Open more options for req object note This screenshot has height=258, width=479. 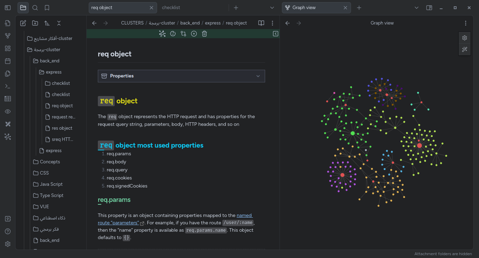pyautogui.click(x=272, y=23)
